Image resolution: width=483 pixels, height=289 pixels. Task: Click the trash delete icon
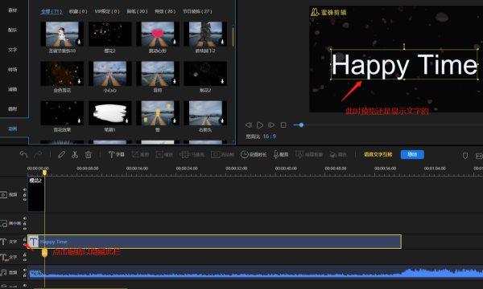pos(89,154)
